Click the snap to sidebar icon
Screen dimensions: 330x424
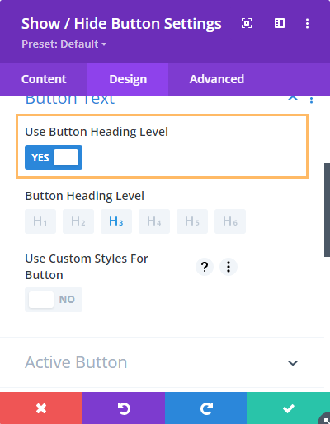tap(280, 23)
